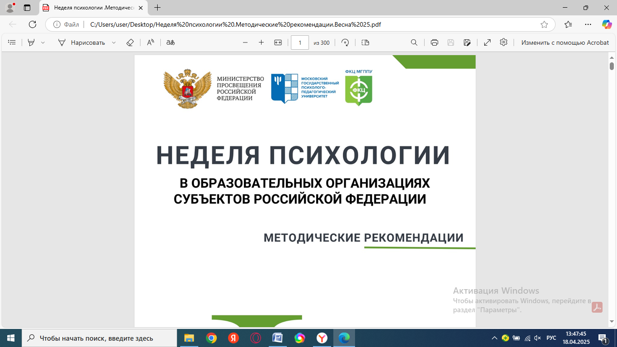Select the highlighter tool

tap(31, 42)
